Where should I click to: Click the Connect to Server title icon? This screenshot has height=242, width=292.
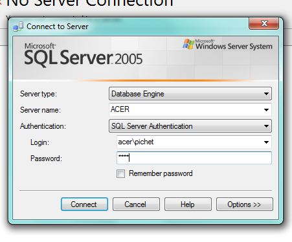[18, 27]
